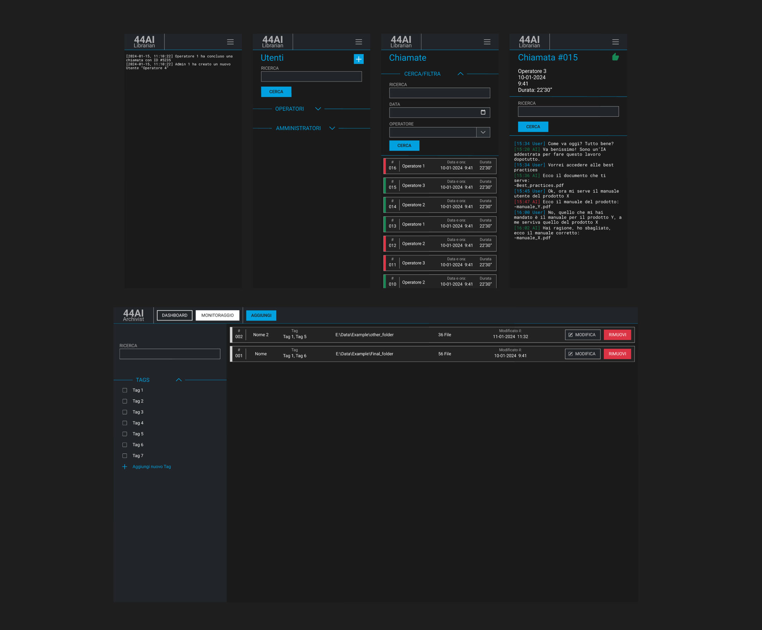Open hamburger menu in the Chiamata #015 panel
The image size is (762, 630).
(615, 42)
